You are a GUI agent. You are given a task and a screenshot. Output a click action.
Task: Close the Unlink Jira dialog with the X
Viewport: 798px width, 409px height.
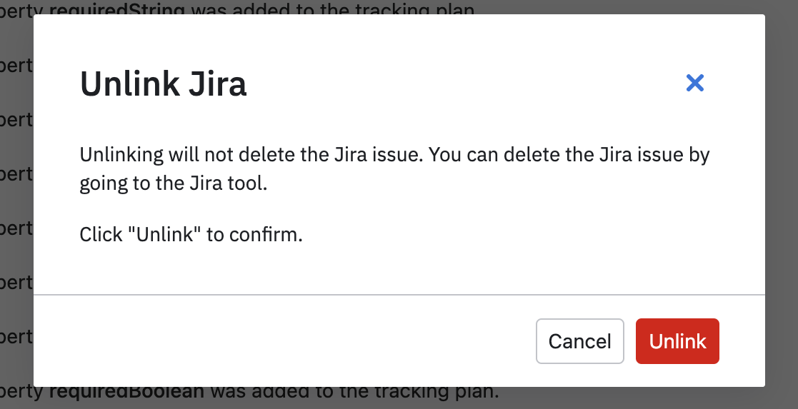694,83
